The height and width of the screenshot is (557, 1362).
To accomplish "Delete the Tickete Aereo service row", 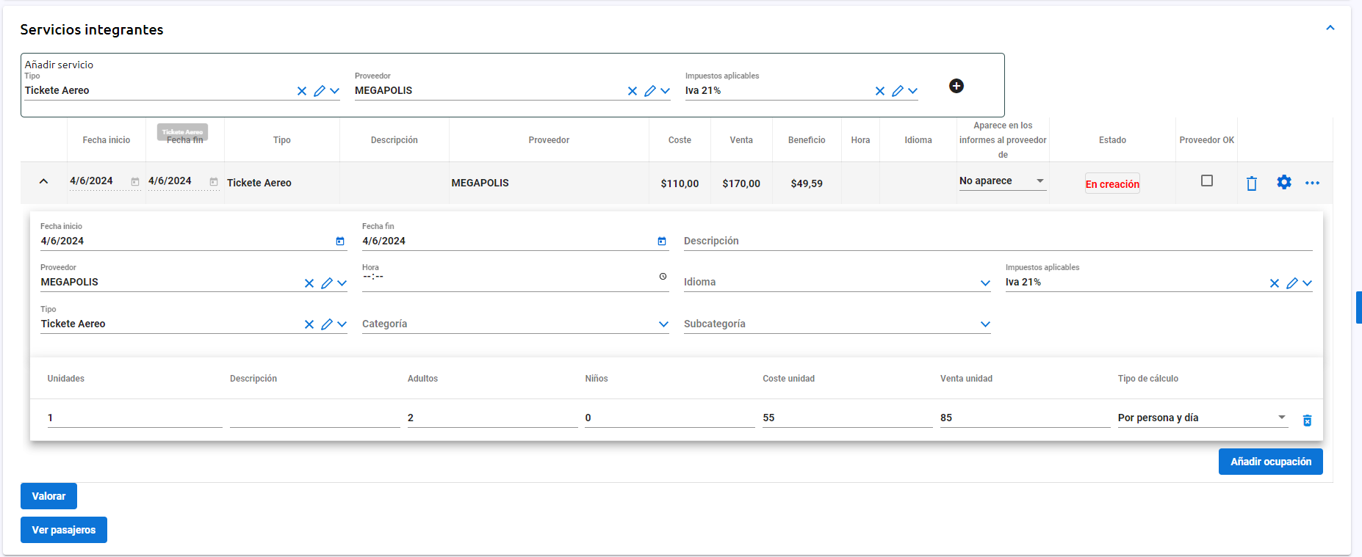I will point(1252,183).
